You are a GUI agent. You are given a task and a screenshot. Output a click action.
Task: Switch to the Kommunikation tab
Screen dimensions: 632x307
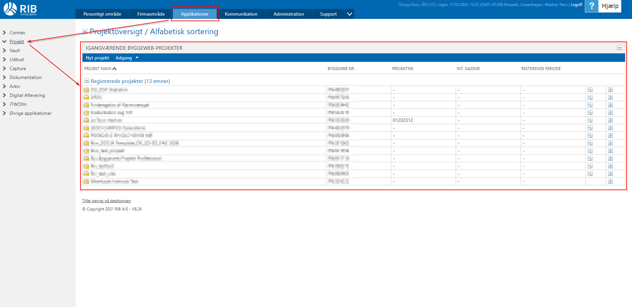click(x=241, y=14)
